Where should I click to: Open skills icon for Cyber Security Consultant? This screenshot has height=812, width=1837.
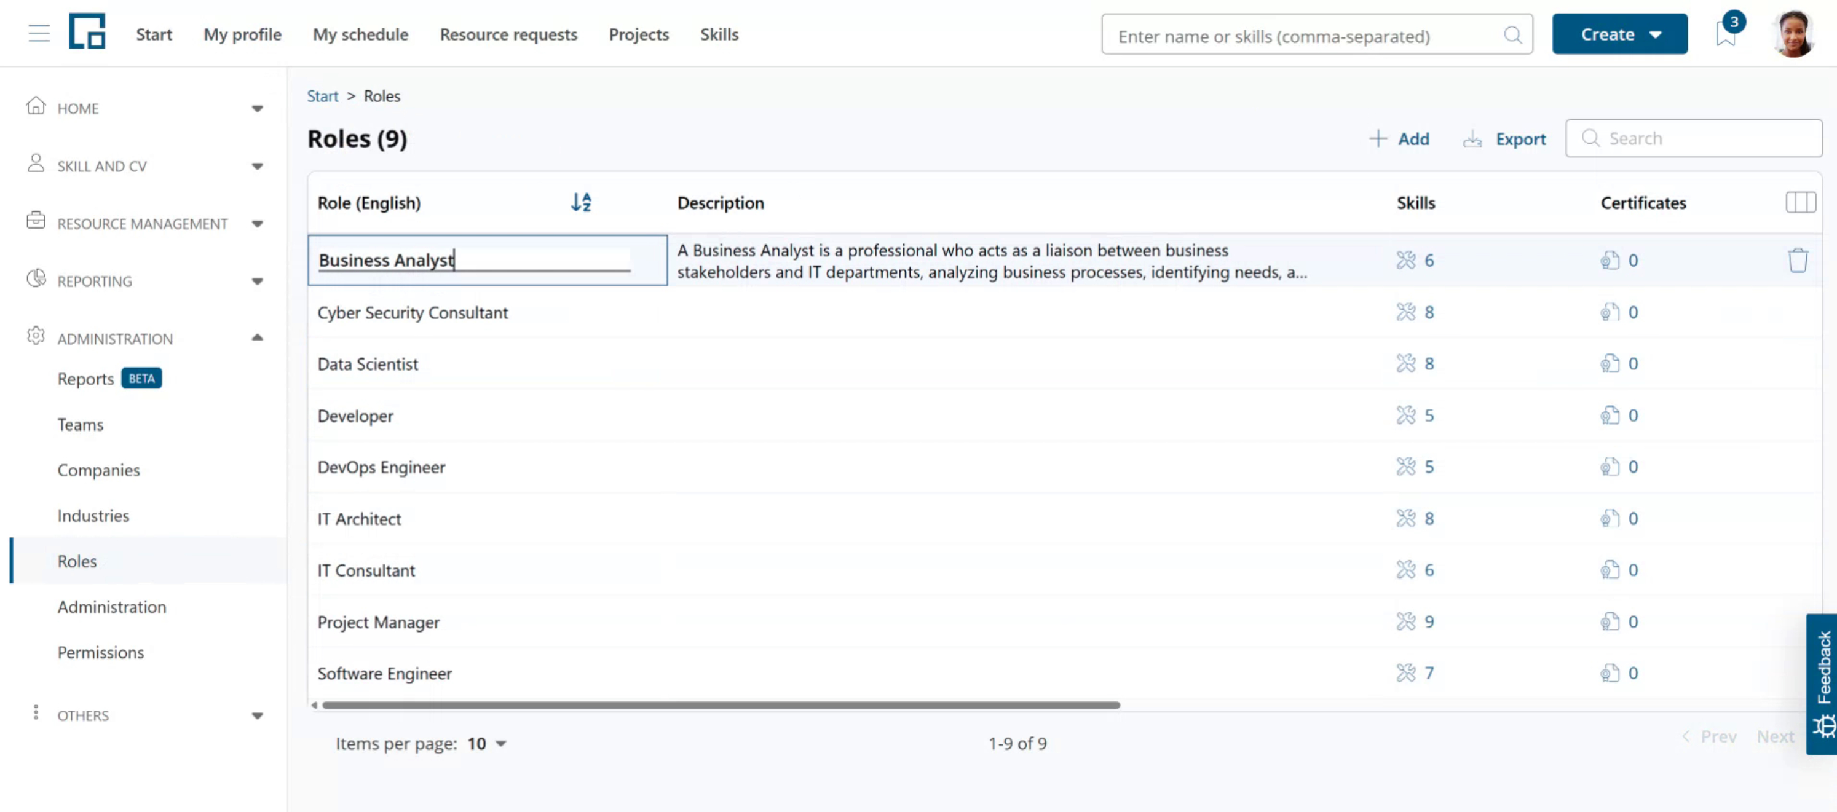1405,312
